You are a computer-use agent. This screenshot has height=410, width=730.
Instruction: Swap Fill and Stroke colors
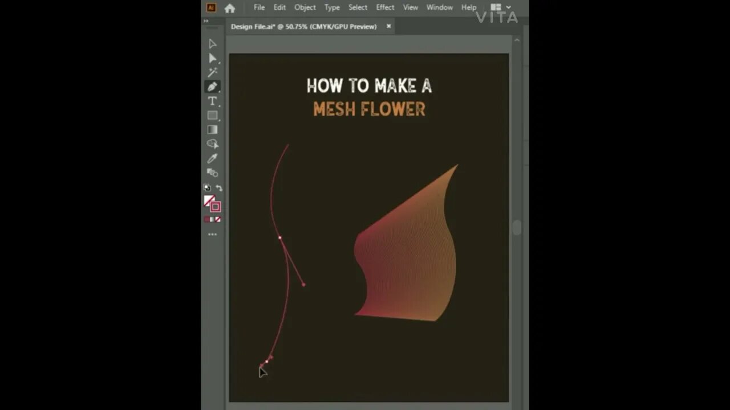click(x=219, y=188)
